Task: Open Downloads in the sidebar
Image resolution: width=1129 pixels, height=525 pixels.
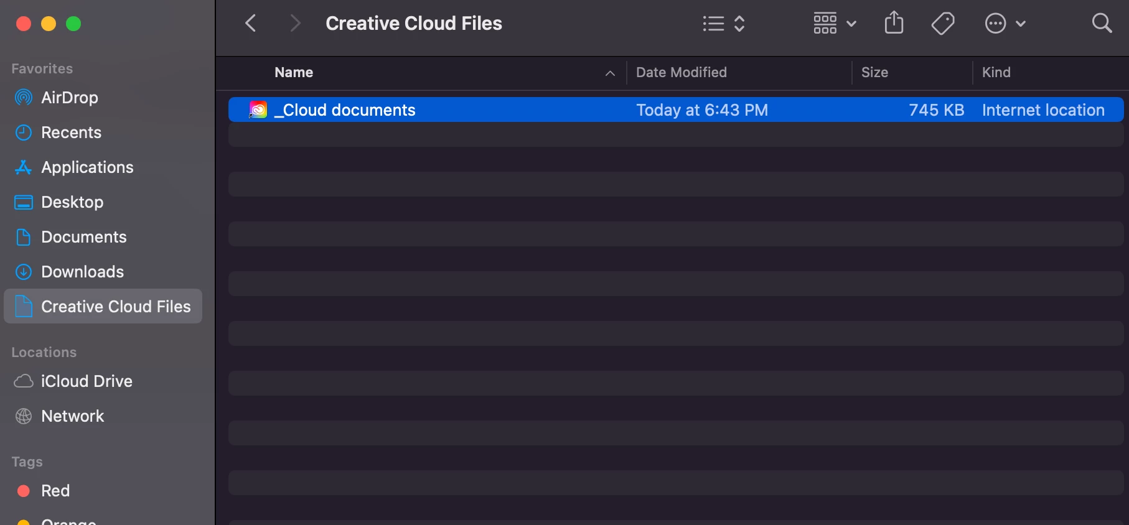Action: click(103, 272)
